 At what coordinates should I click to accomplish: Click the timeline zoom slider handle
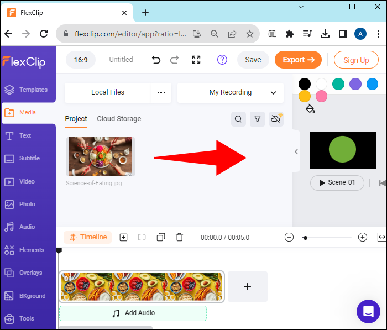click(305, 238)
